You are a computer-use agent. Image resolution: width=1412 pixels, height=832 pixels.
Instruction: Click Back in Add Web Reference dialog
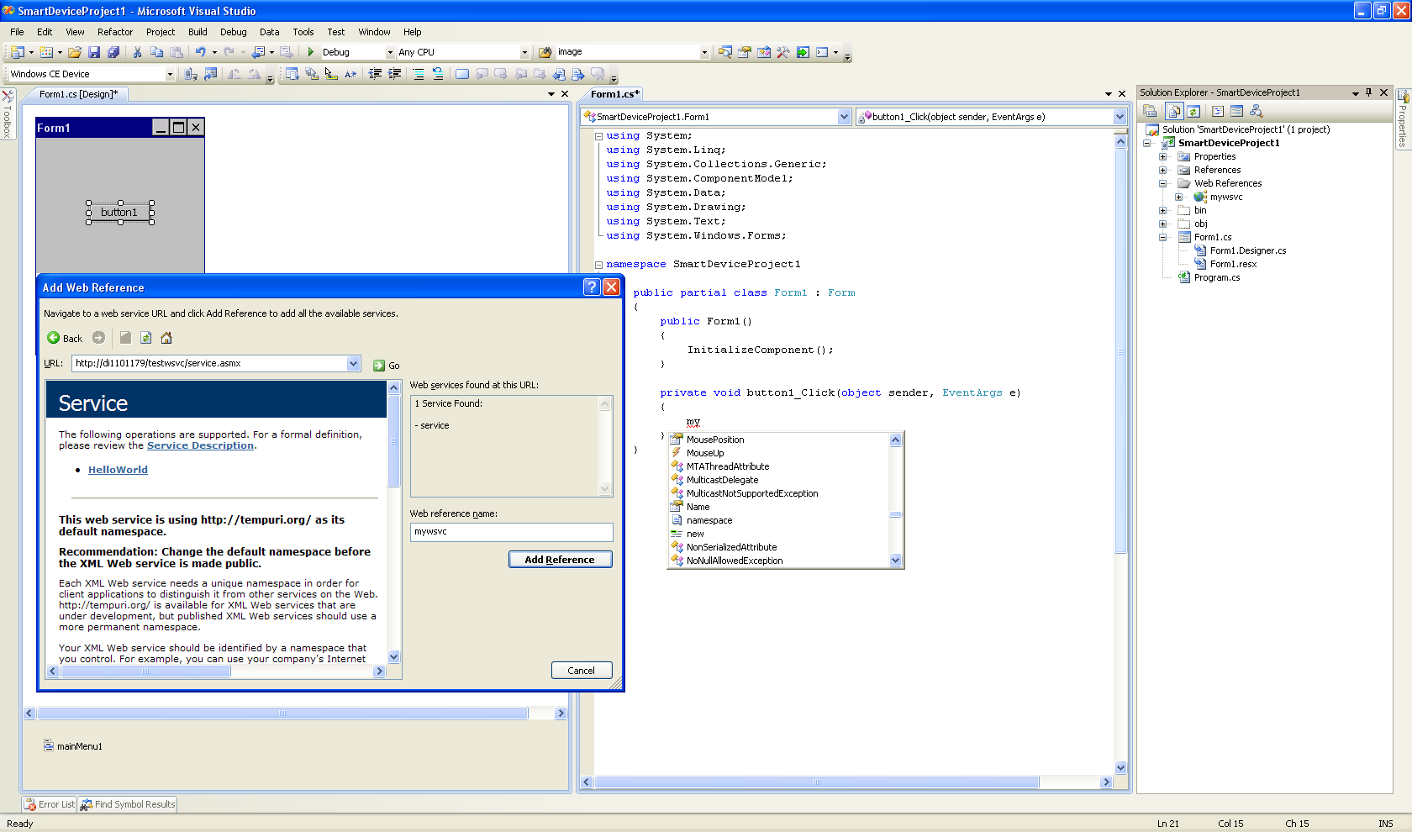point(65,338)
